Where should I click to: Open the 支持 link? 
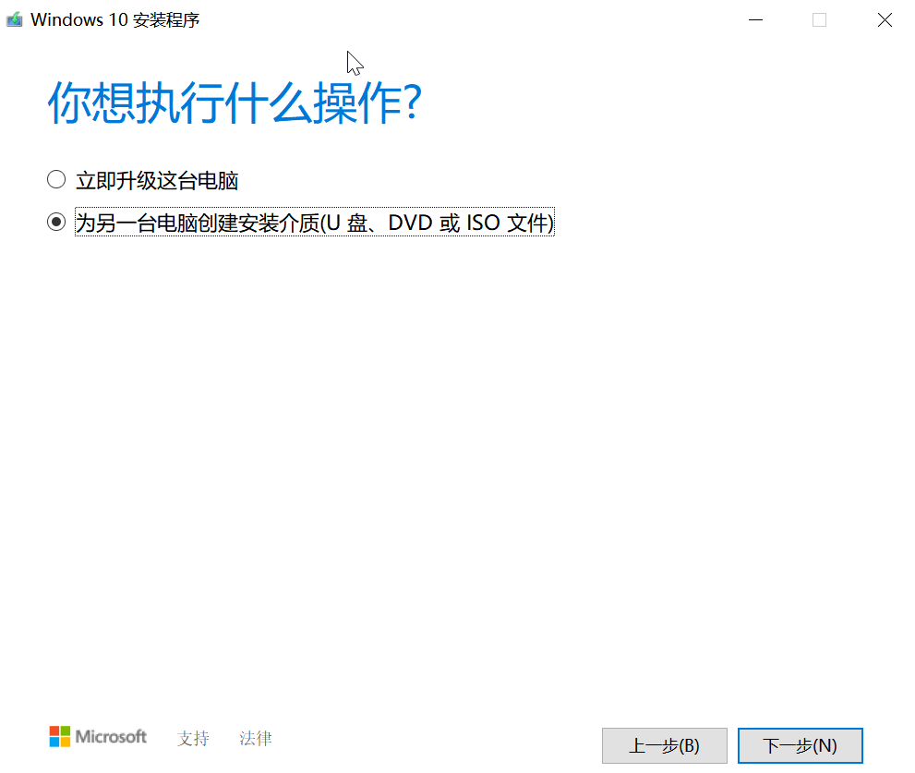pyautogui.click(x=193, y=738)
